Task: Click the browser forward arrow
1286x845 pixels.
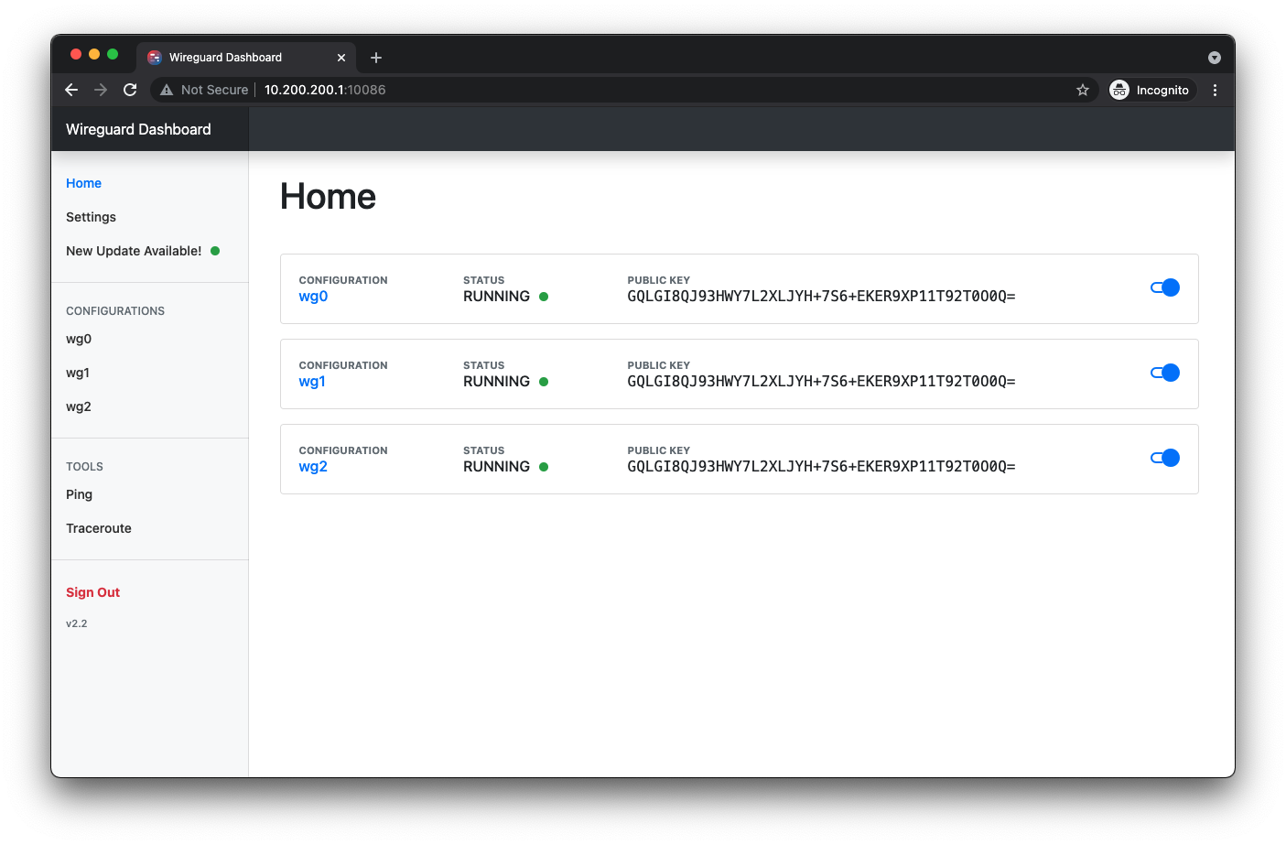Action: tap(101, 90)
